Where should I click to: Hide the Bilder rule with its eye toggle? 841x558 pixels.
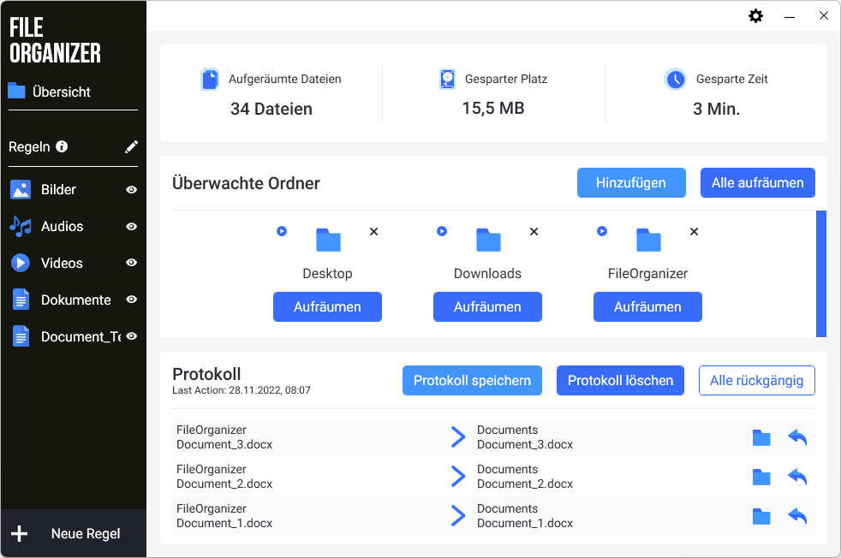pyautogui.click(x=133, y=189)
